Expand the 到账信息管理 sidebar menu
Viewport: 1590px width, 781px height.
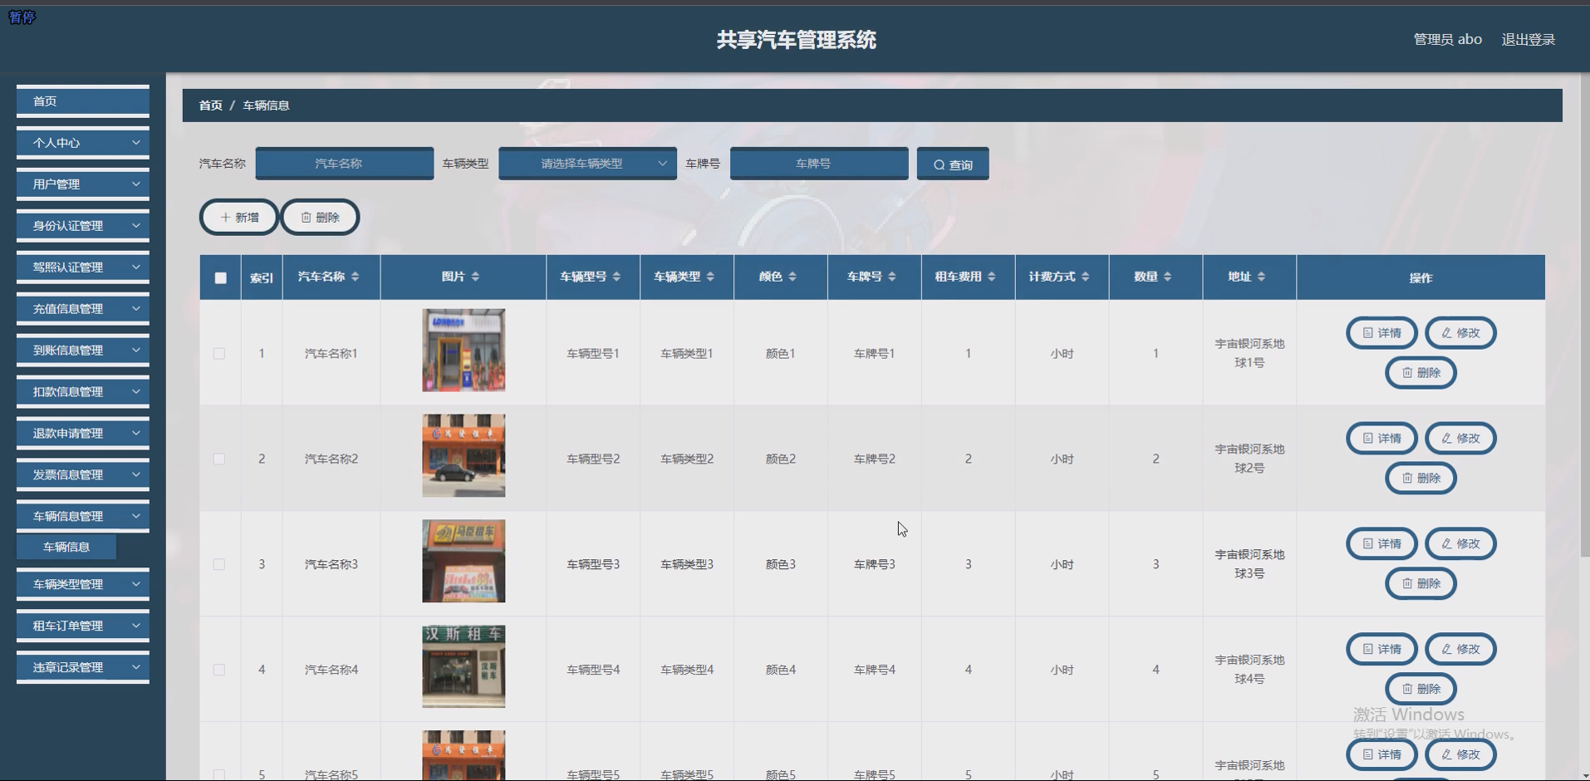point(83,351)
